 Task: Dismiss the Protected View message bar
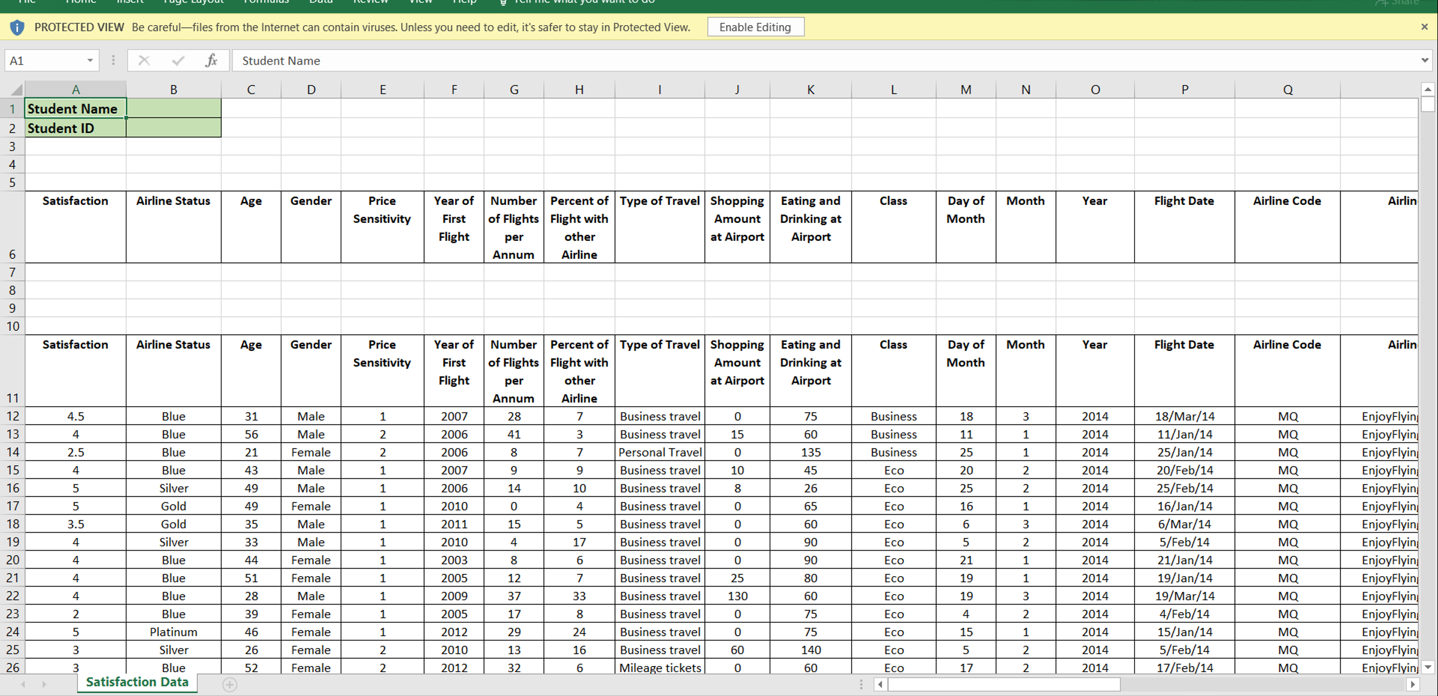click(x=1424, y=27)
